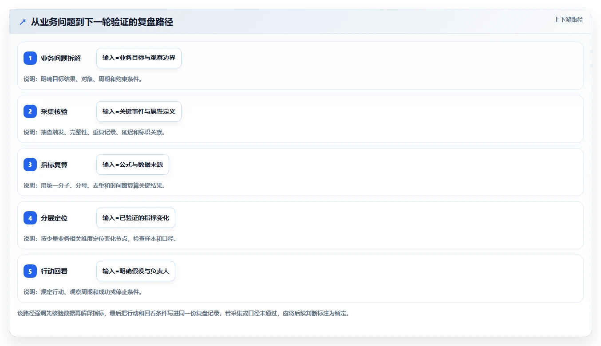Click the 业务问题拆解 step title
The image size is (601, 346).
pos(61,58)
